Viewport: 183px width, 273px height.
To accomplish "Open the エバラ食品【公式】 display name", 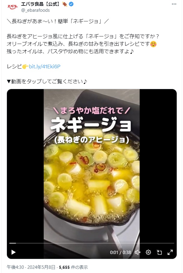I will tap(41, 4).
